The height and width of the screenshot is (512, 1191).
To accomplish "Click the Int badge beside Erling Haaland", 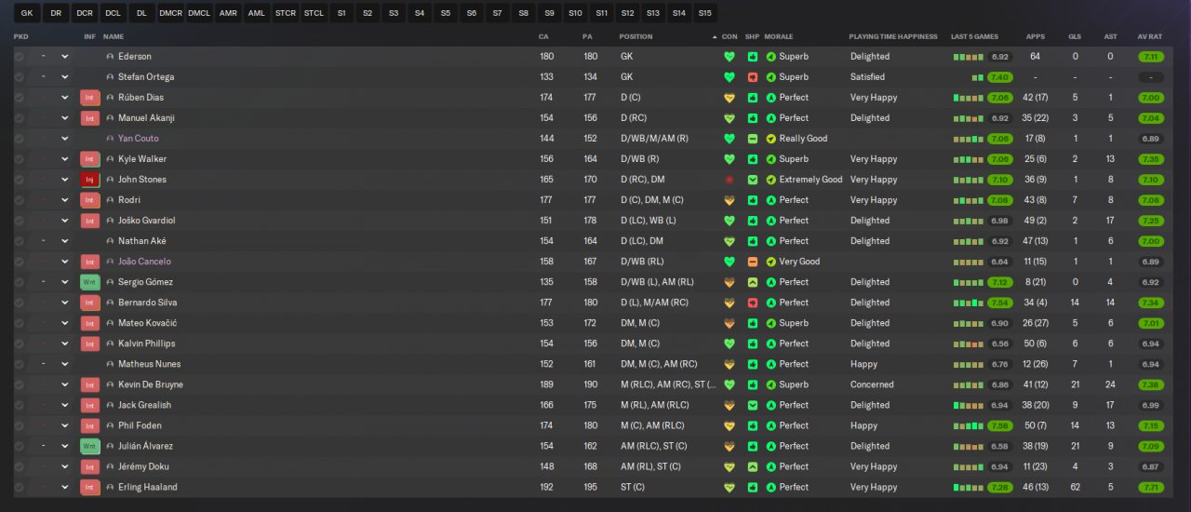I will (x=90, y=487).
